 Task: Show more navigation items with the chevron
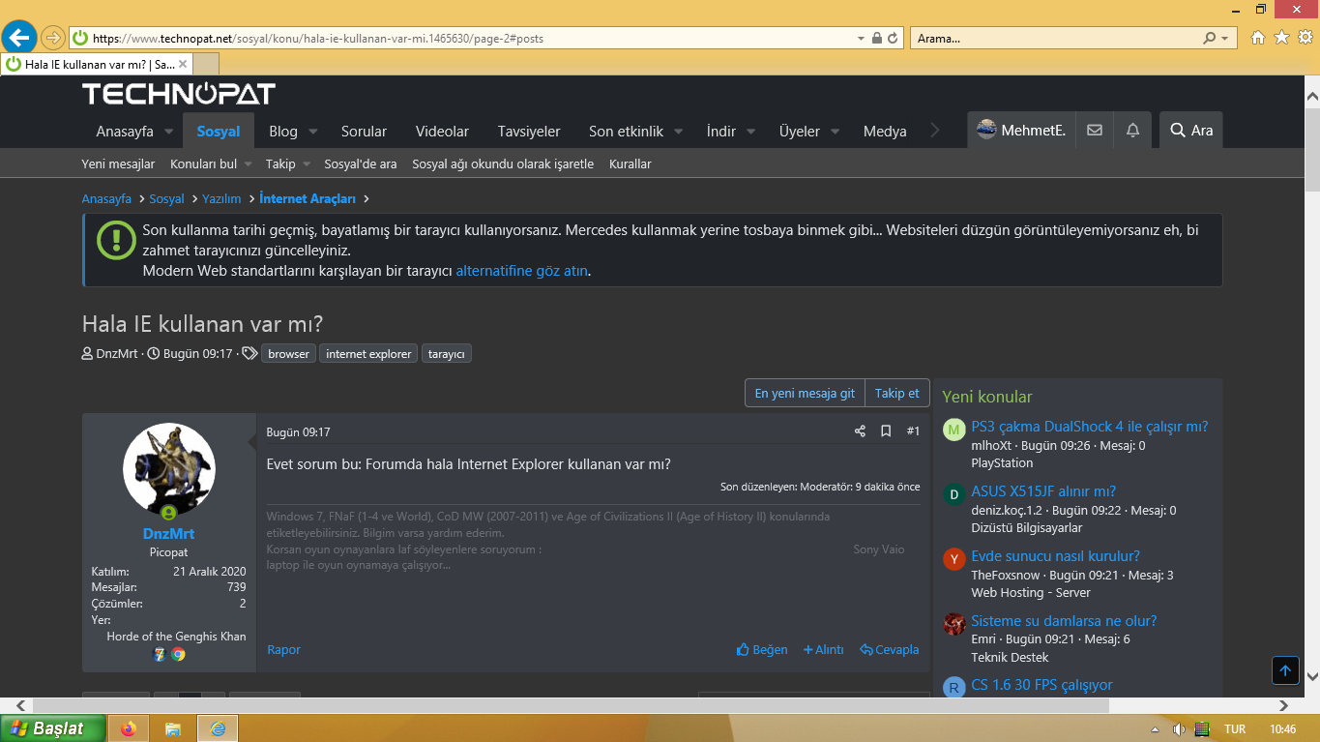click(934, 131)
